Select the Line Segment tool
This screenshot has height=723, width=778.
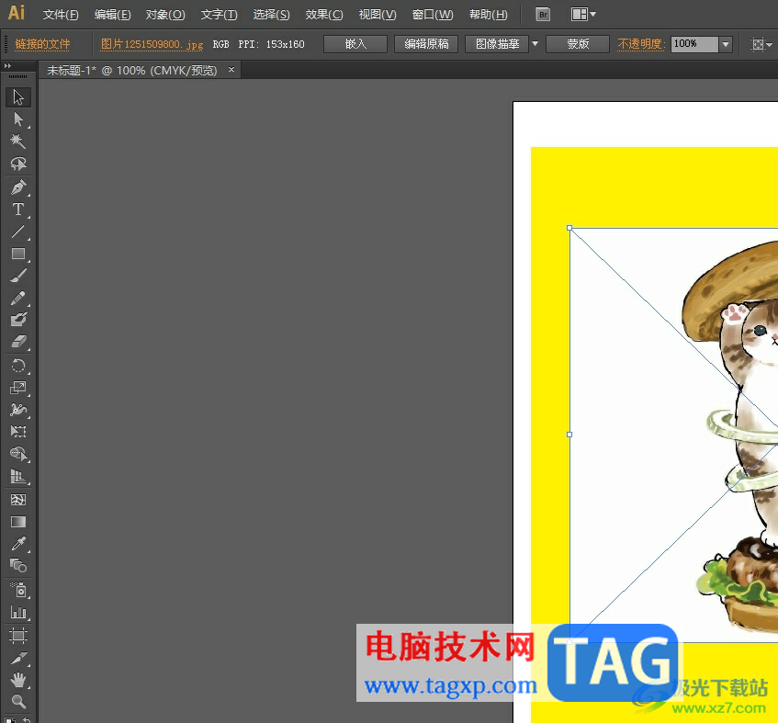18,232
